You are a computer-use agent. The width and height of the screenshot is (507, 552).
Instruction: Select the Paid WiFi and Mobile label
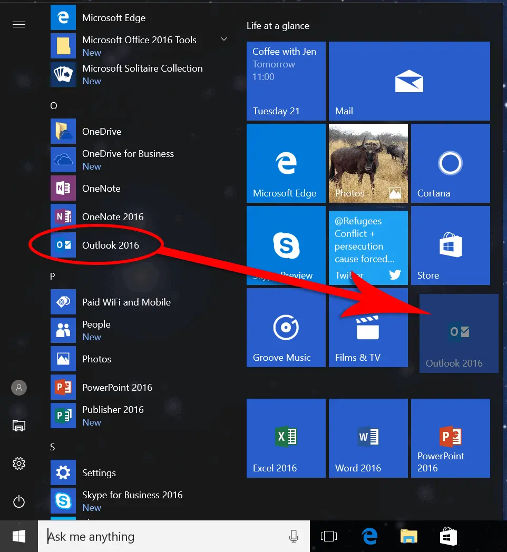126,302
